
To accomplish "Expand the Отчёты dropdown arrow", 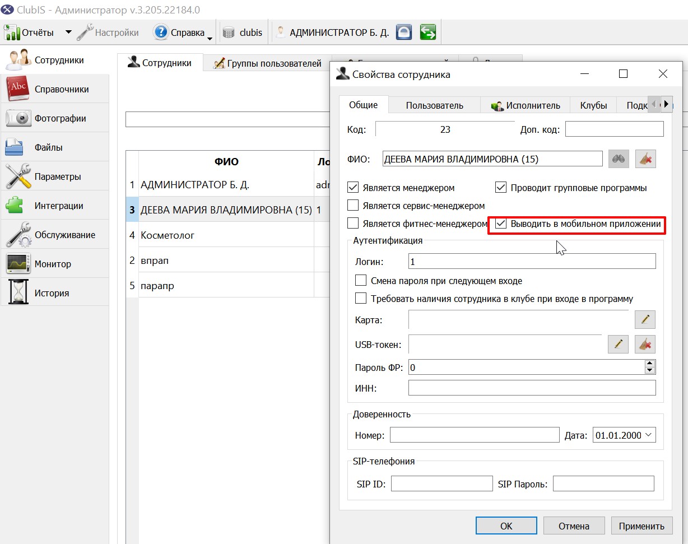I will [68, 32].
